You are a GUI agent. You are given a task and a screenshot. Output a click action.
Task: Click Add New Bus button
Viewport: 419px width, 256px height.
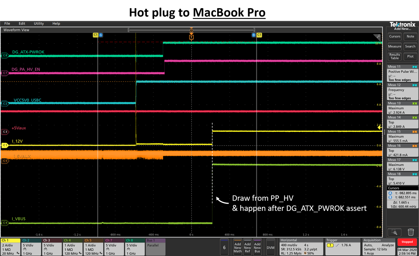point(258,248)
